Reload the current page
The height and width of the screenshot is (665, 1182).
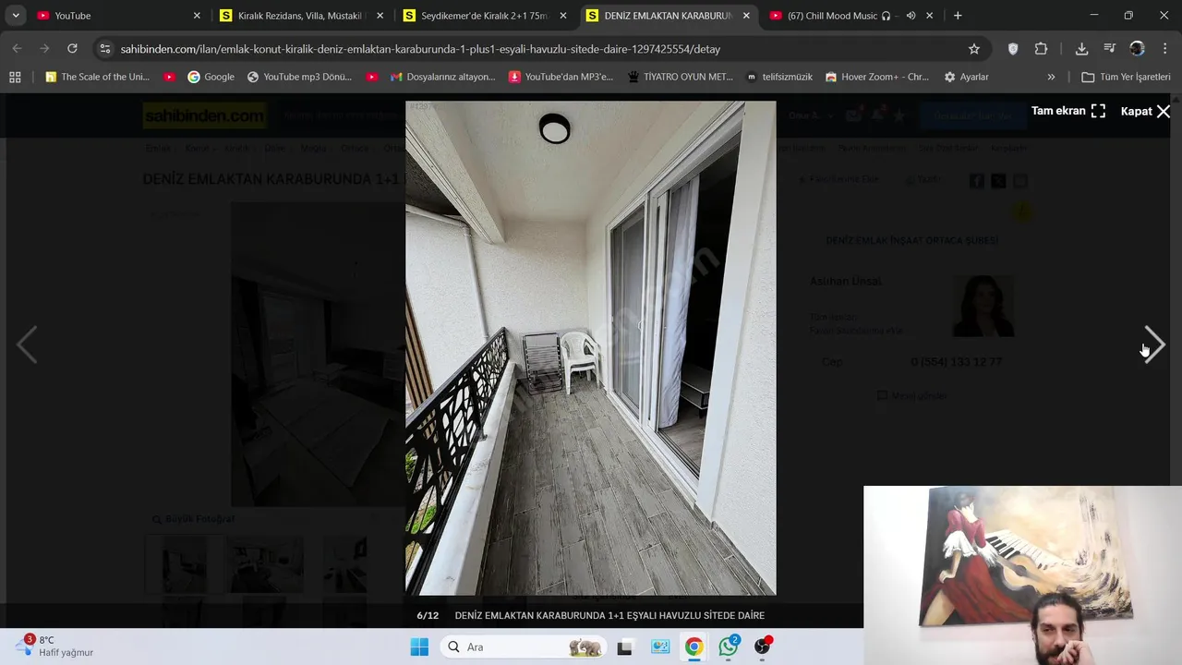pyautogui.click(x=72, y=49)
